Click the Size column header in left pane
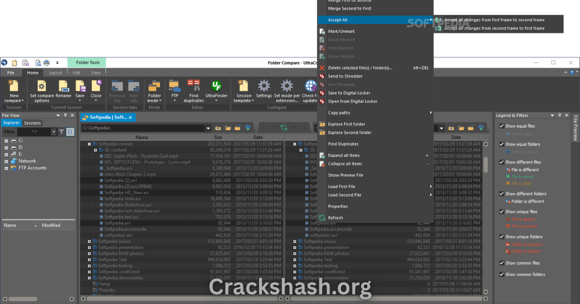Viewport: 580px width, 304px height. click(217, 138)
